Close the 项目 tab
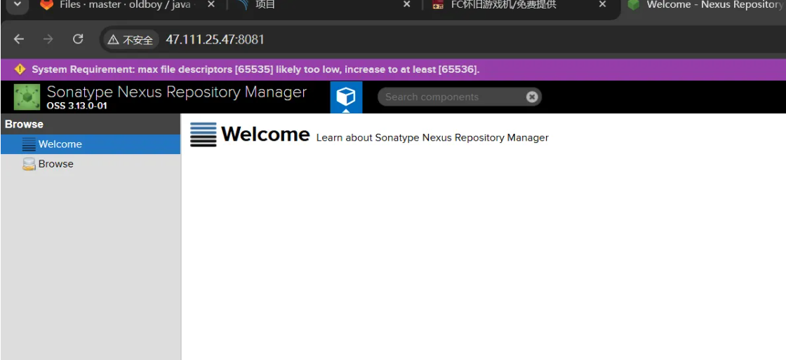The height and width of the screenshot is (360, 786). pos(406,4)
